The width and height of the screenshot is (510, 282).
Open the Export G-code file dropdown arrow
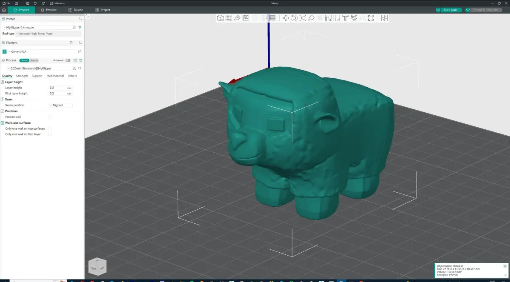point(468,10)
